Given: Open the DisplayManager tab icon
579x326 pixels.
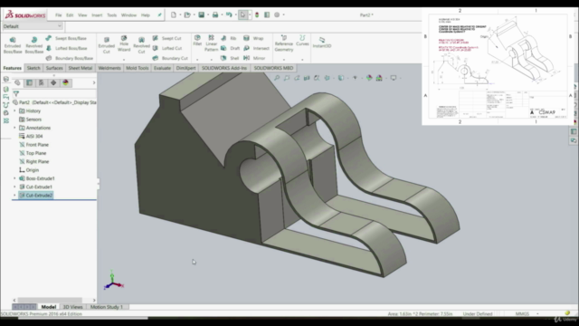Looking at the screenshot, I should pyautogui.click(x=65, y=82).
